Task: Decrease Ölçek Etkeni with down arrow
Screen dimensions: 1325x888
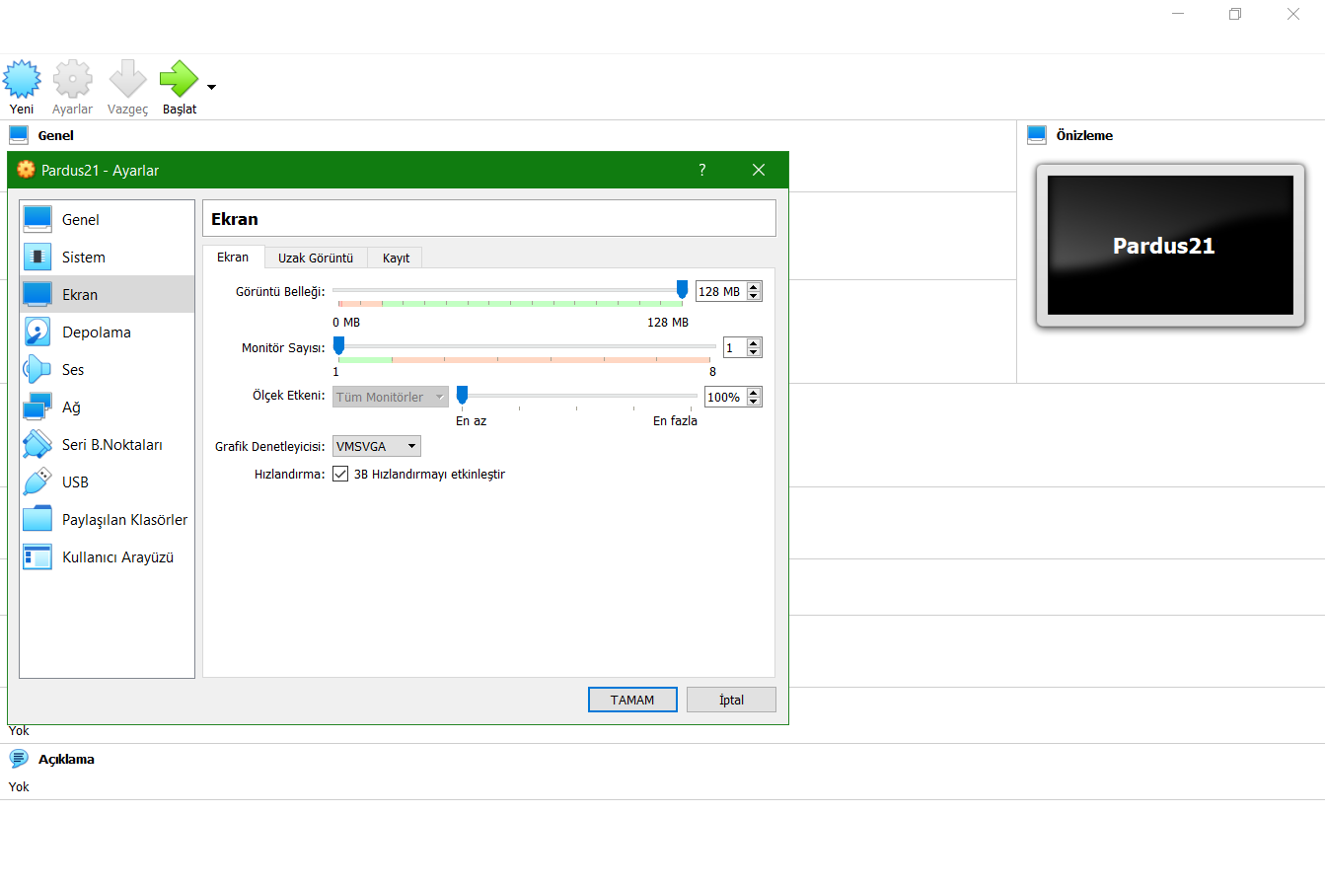Action: point(754,402)
